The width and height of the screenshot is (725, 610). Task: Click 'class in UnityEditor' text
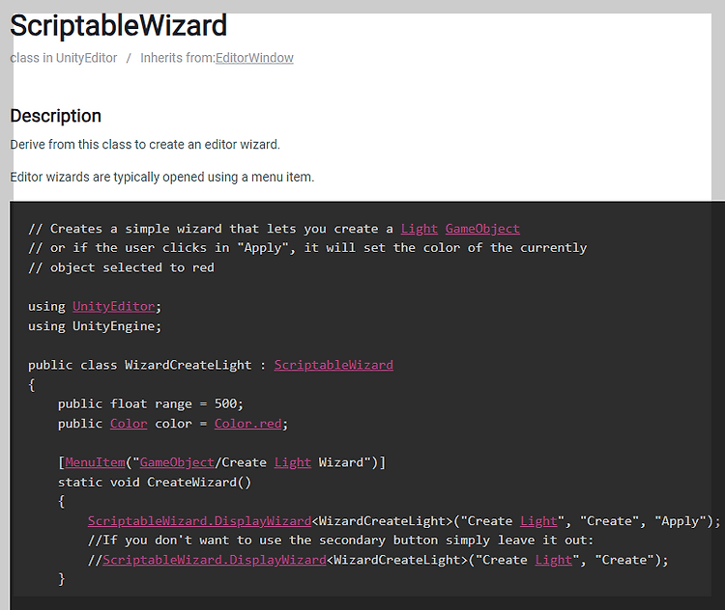coord(64,58)
